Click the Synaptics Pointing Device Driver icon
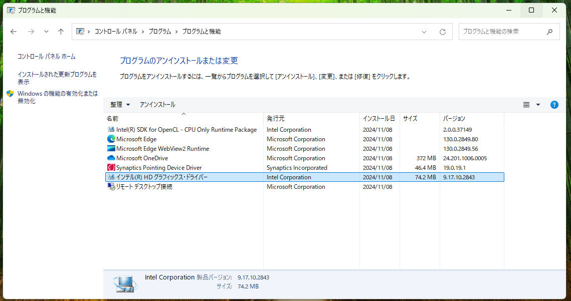This screenshot has height=301, width=571. (111, 167)
